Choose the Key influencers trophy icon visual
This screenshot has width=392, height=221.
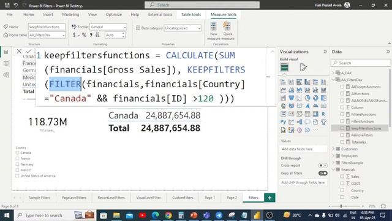[x=323, y=122]
